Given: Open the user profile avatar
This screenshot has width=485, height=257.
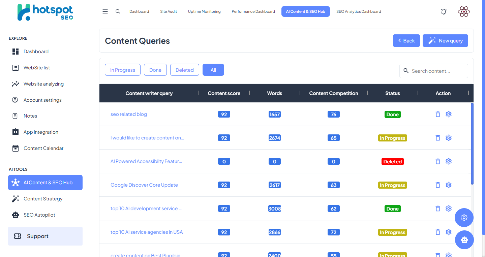Looking at the screenshot, I should click(464, 12).
